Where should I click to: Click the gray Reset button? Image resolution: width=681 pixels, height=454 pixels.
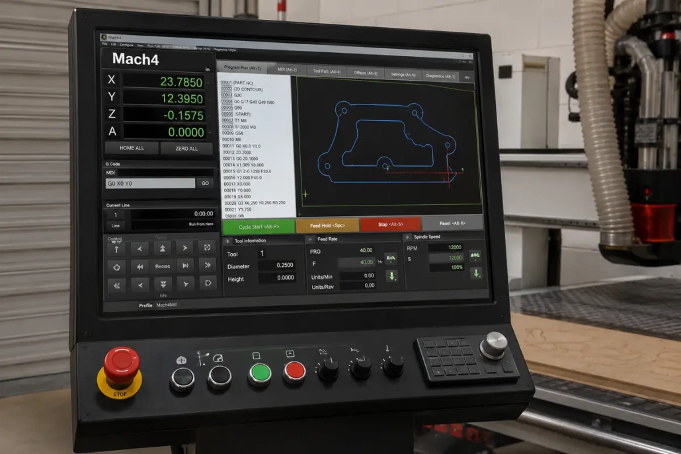[x=452, y=223]
